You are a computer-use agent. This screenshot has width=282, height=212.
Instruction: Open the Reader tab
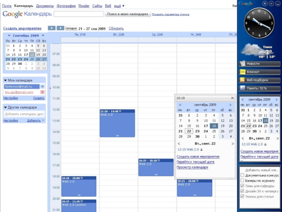tap(84, 6)
